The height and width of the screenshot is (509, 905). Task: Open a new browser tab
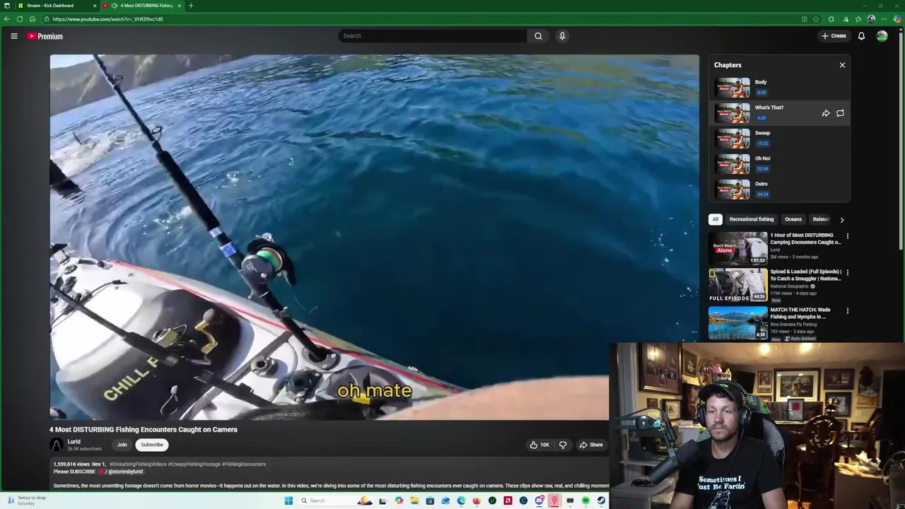click(191, 6)
